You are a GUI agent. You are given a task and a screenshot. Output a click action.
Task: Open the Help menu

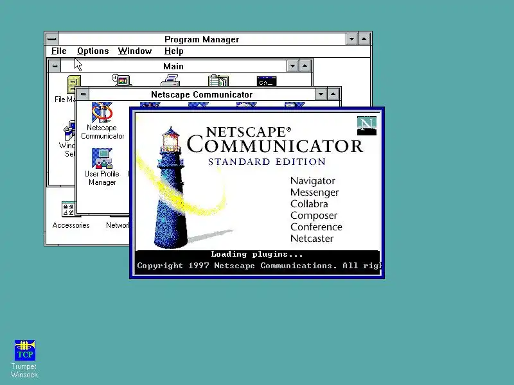pos(173,51)
